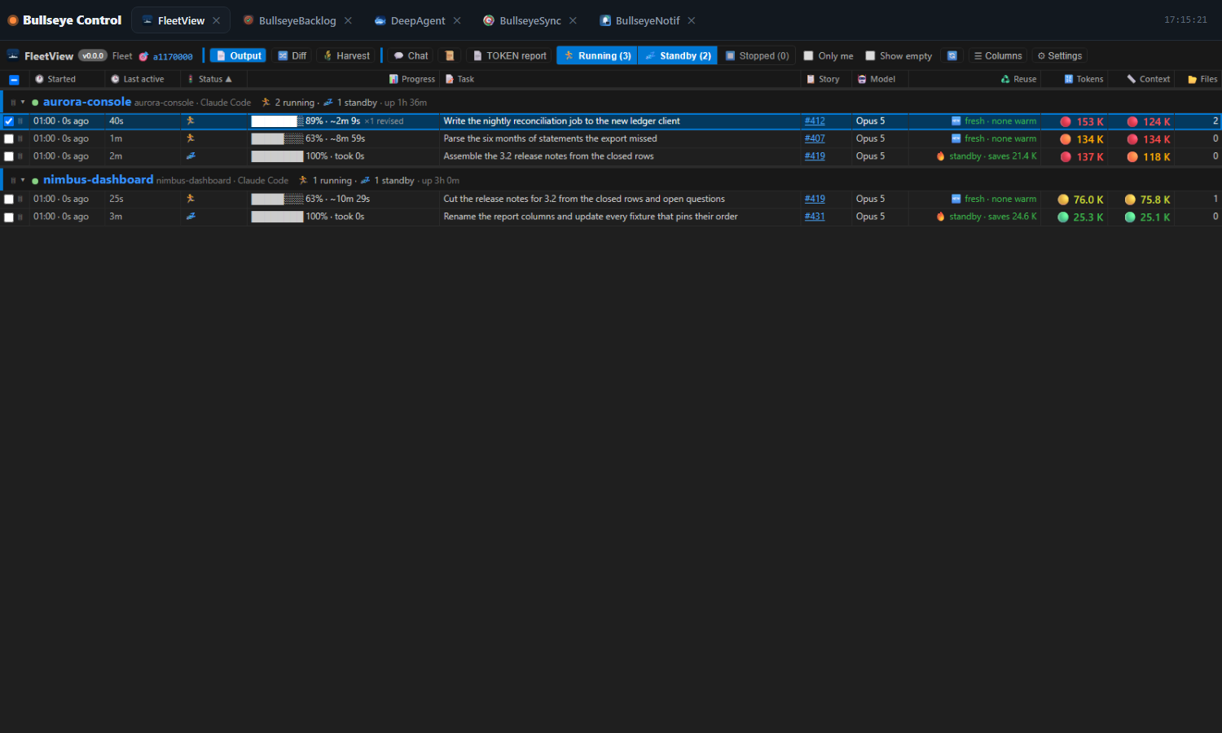This screenshot has width=1222, height=733.
Task: Open the TOKEN report
Action: 509,55
